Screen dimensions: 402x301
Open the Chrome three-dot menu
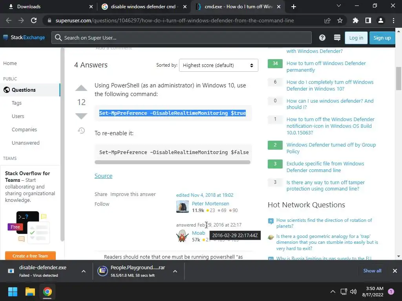click(x=393, y=20)
